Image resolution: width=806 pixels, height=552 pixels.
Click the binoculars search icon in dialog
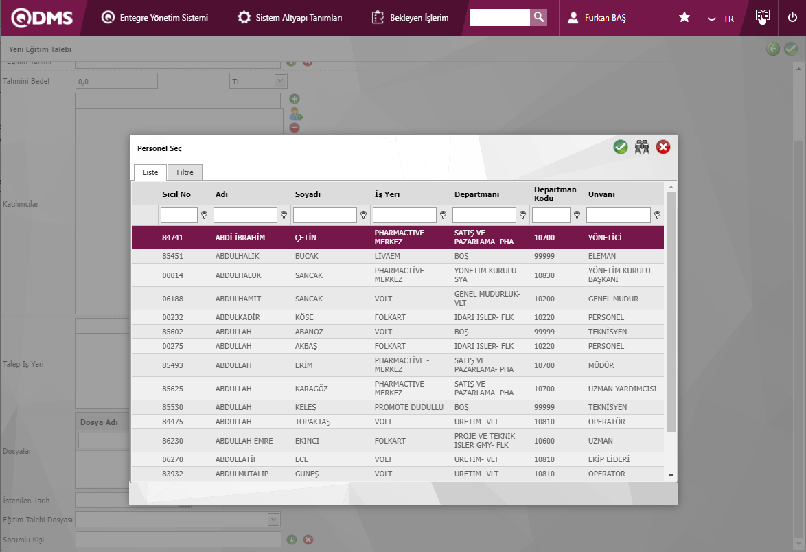[642, 147]
